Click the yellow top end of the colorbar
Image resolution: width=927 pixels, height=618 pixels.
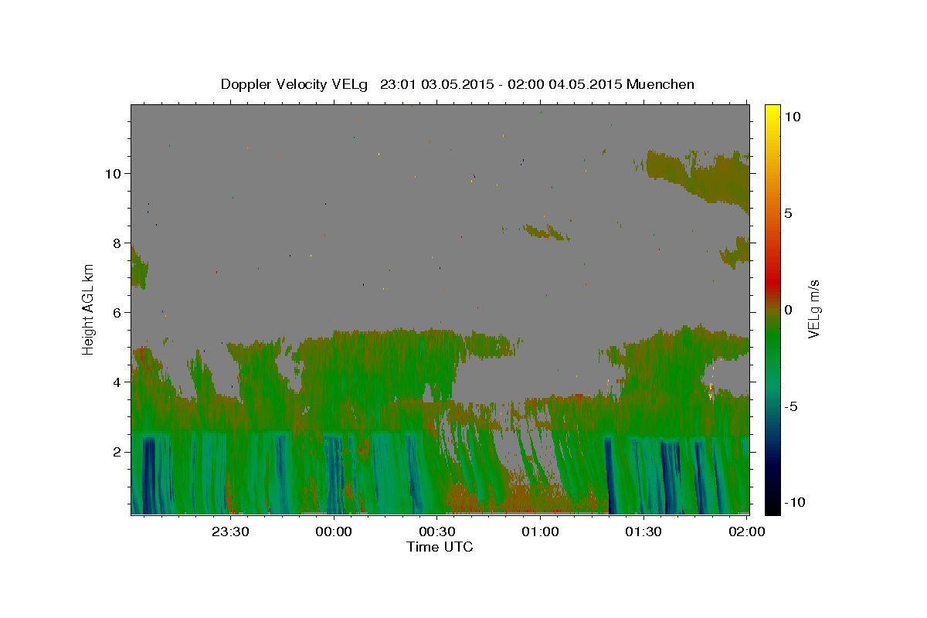772,109
